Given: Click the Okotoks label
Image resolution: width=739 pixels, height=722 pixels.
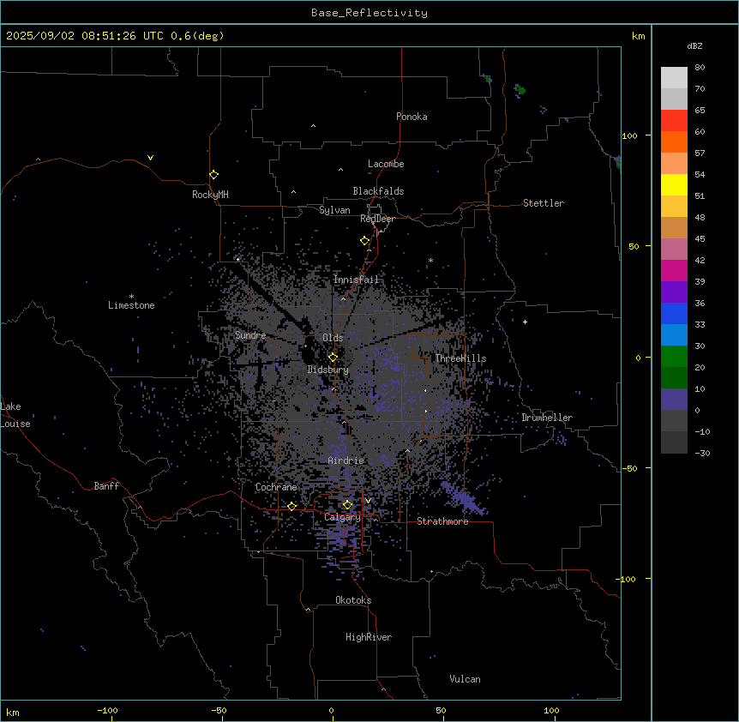Looking at the screenshot, I should click(353, 600).
